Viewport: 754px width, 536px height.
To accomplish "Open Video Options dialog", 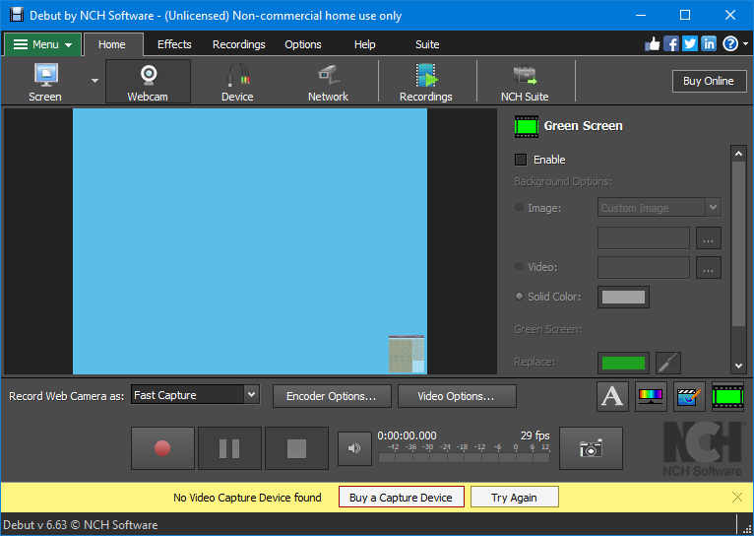I will click(457, 396).
